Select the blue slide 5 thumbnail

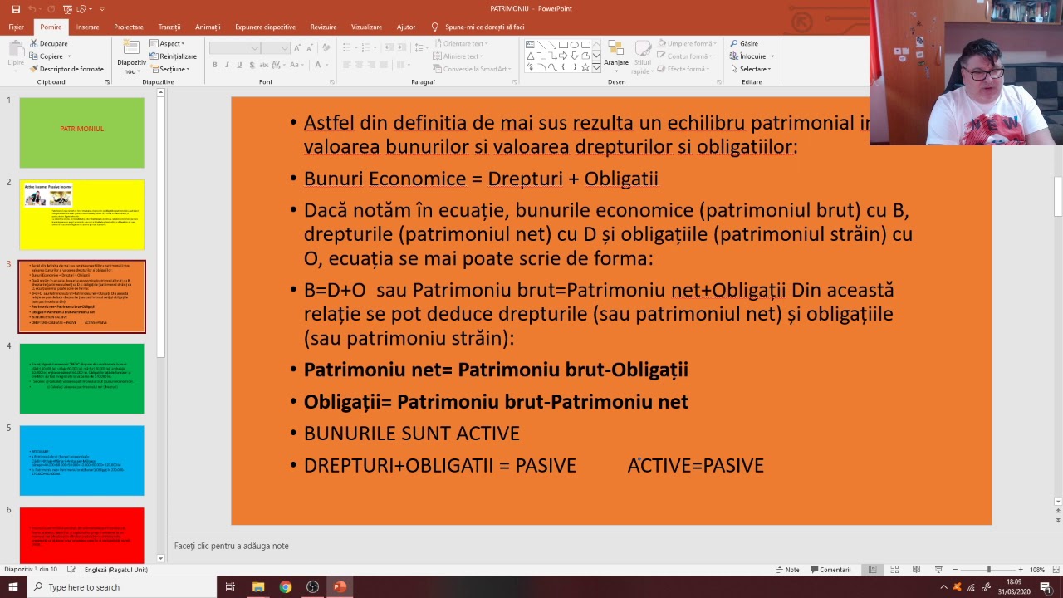[81, 460]
